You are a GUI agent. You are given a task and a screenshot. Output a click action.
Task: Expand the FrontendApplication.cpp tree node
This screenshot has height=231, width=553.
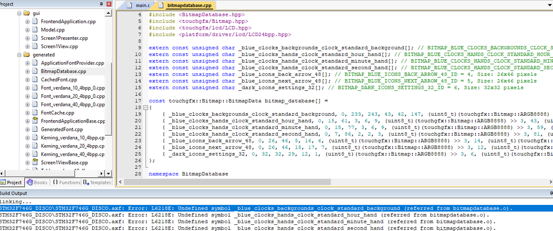(28, 22)
